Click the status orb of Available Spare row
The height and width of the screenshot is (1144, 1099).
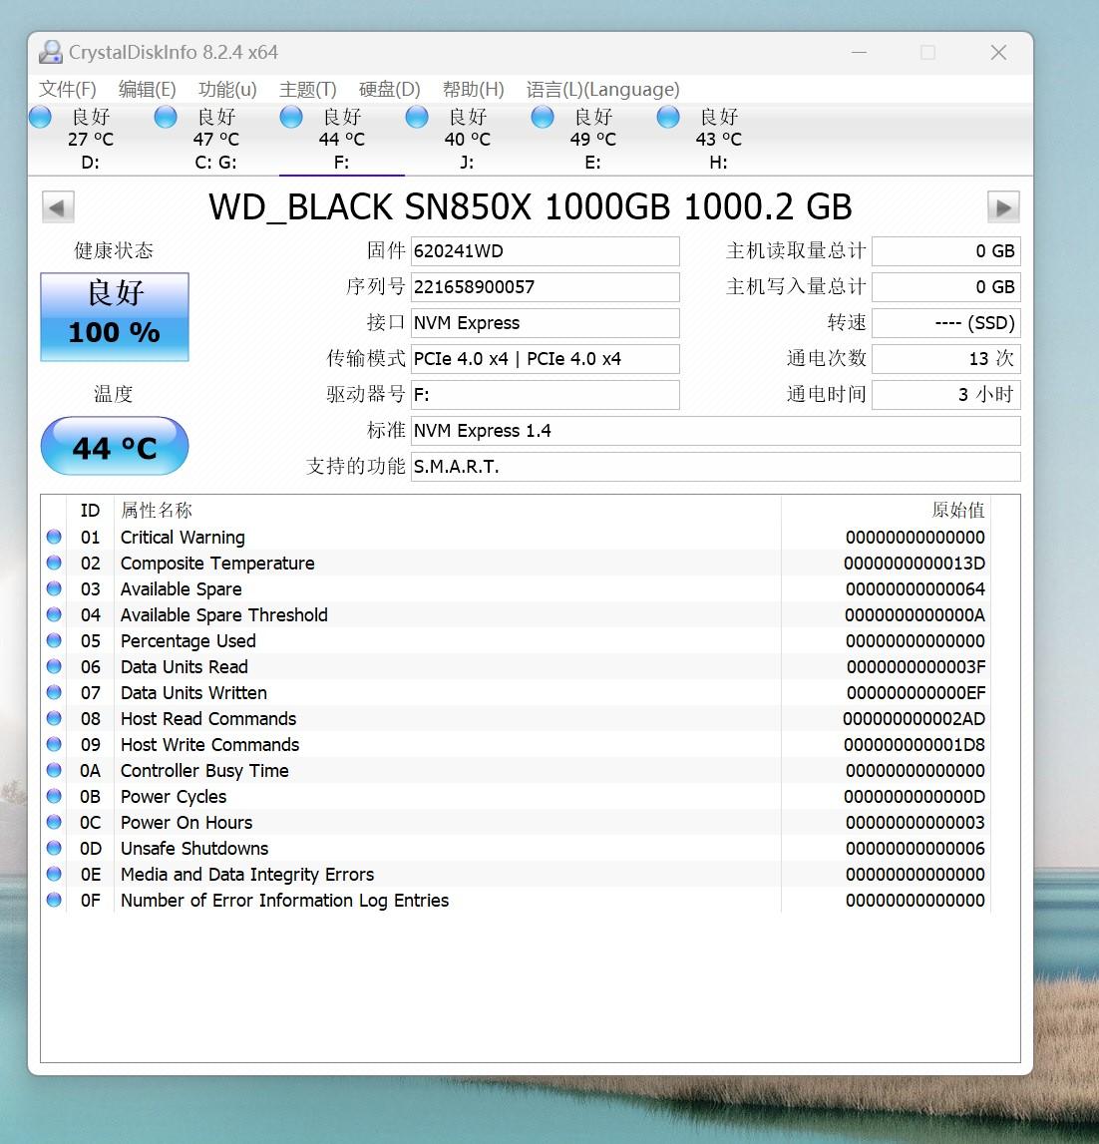(54, 588)
